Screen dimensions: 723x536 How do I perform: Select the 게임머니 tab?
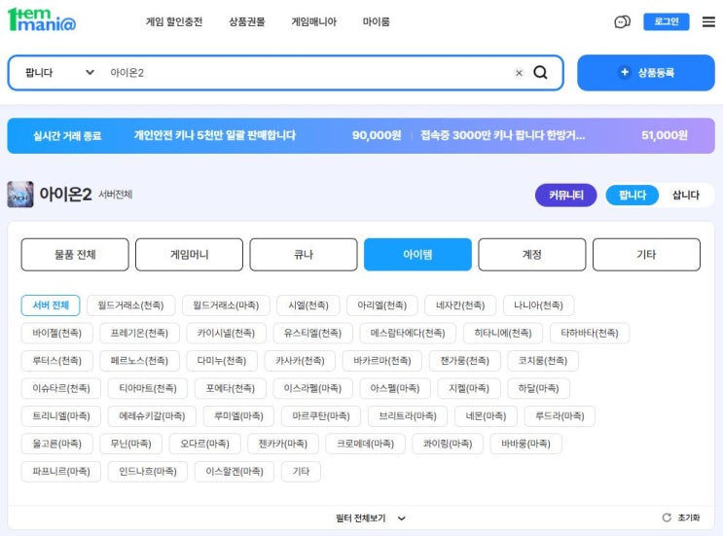[189, 255]
